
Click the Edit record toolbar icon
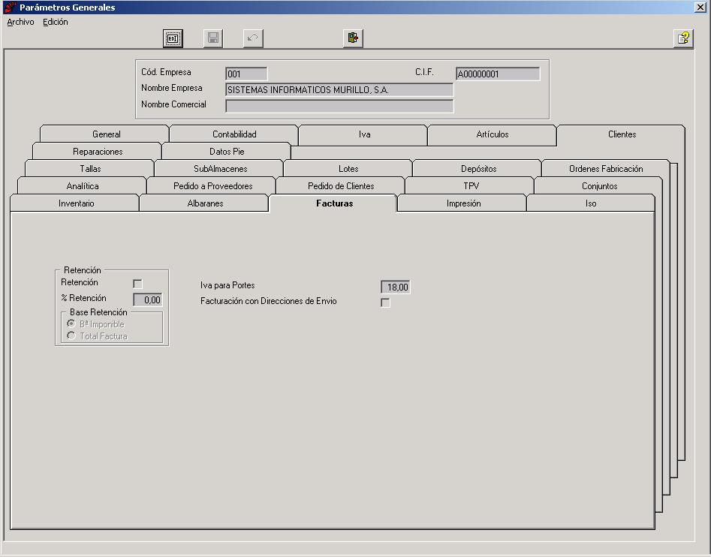173,38
